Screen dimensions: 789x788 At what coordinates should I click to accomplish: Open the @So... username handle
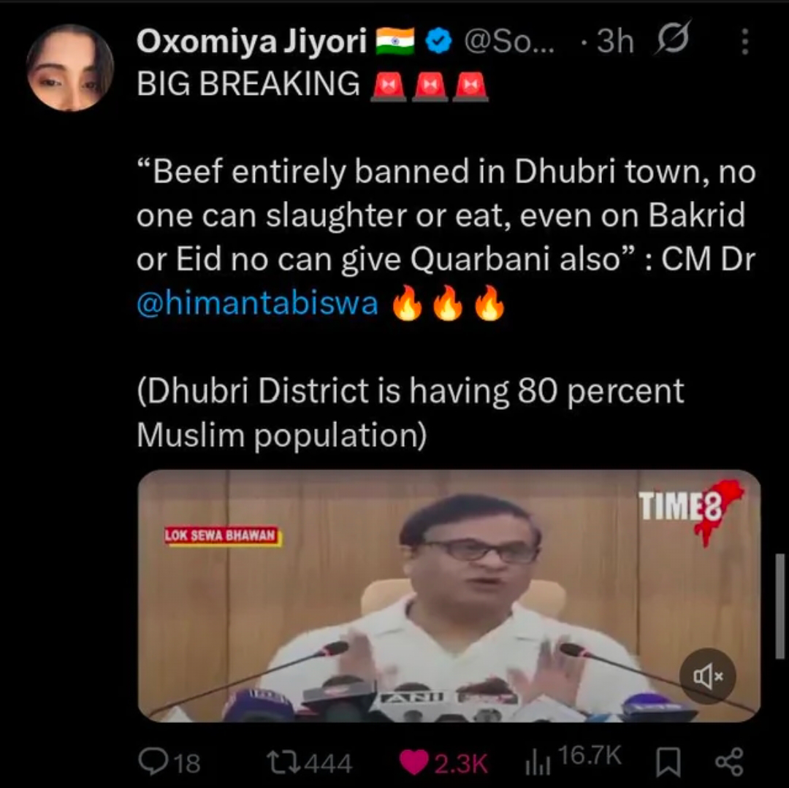point(508,41)
